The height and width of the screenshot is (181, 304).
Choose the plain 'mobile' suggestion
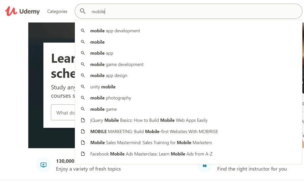coord(188,42)
